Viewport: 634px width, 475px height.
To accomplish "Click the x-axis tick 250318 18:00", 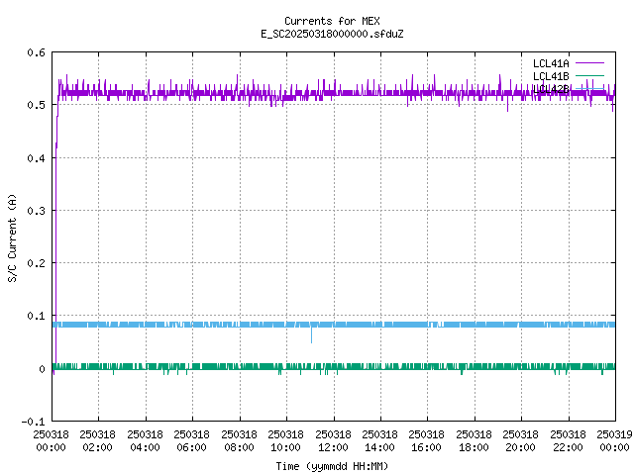I will click(x=474, y=440).
